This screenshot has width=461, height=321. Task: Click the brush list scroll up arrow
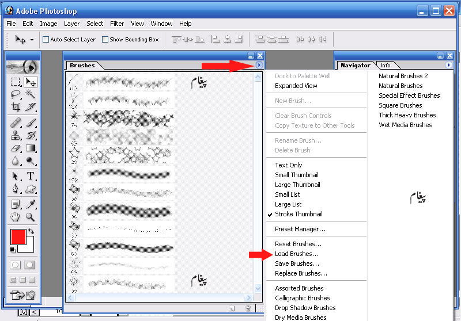[x=258, y=77]
